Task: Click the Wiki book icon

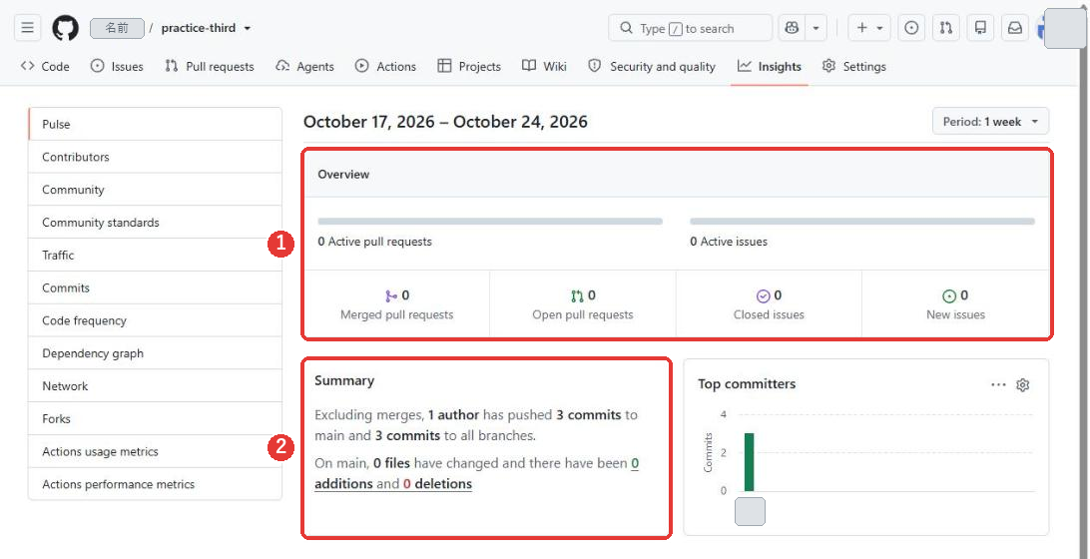Action: click(x=529, y=66)
